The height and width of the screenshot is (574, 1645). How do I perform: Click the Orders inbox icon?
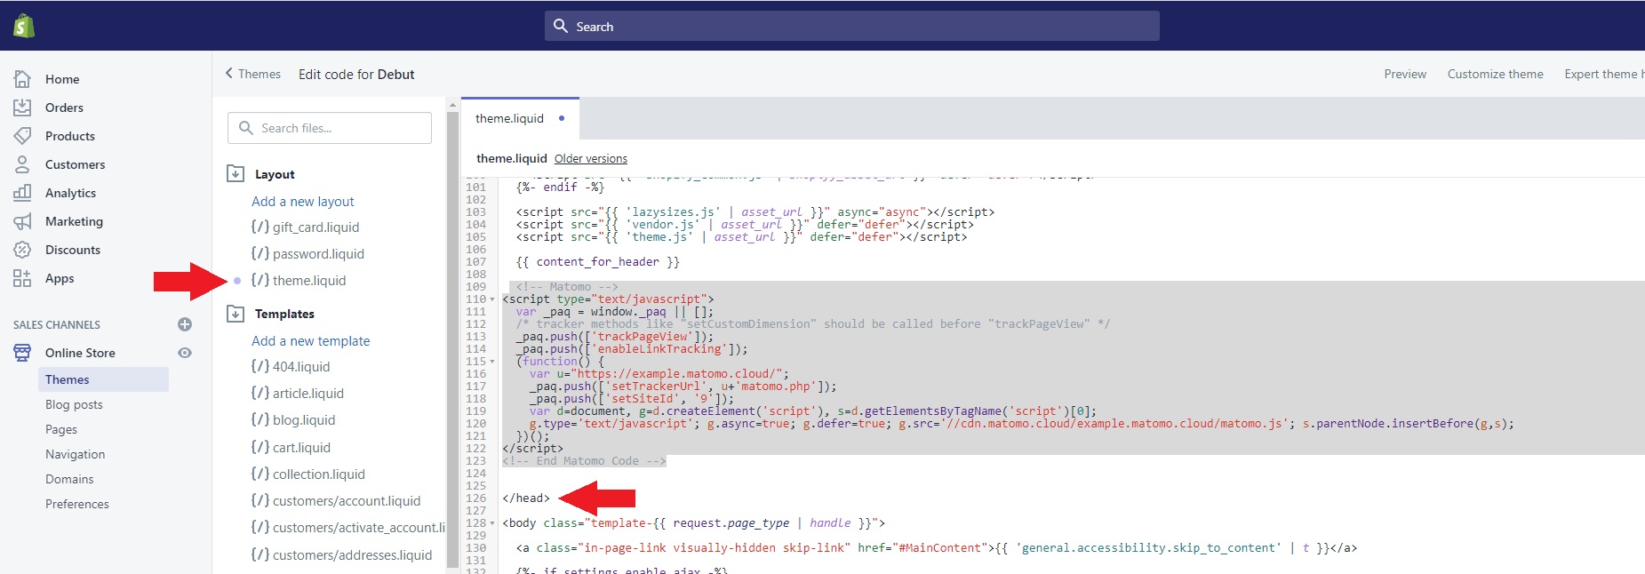click(x=22, y=108)
